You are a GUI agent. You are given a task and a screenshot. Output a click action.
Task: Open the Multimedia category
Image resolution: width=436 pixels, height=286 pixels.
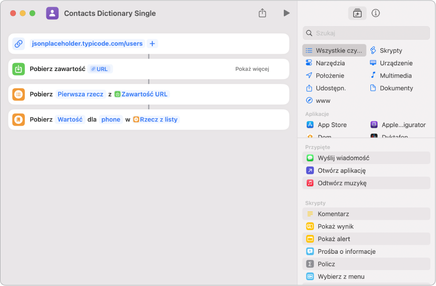coord(395,76)
